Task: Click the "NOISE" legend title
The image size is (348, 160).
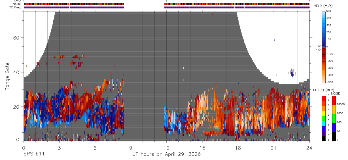Action: pyautogui.click(x=335, y=93)
